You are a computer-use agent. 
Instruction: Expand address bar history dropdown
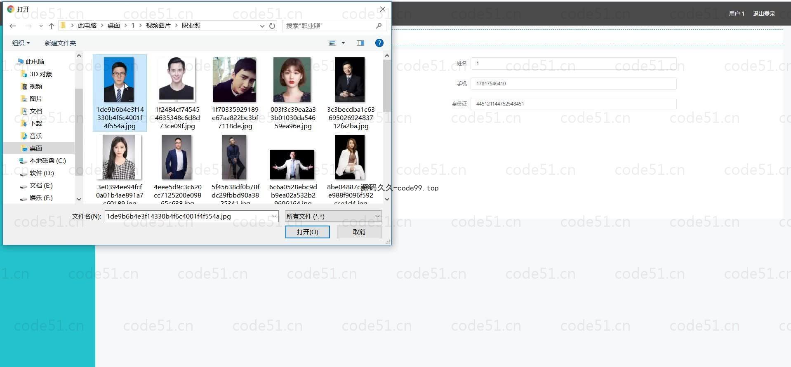pyautogui.click(x=262, y=26)
